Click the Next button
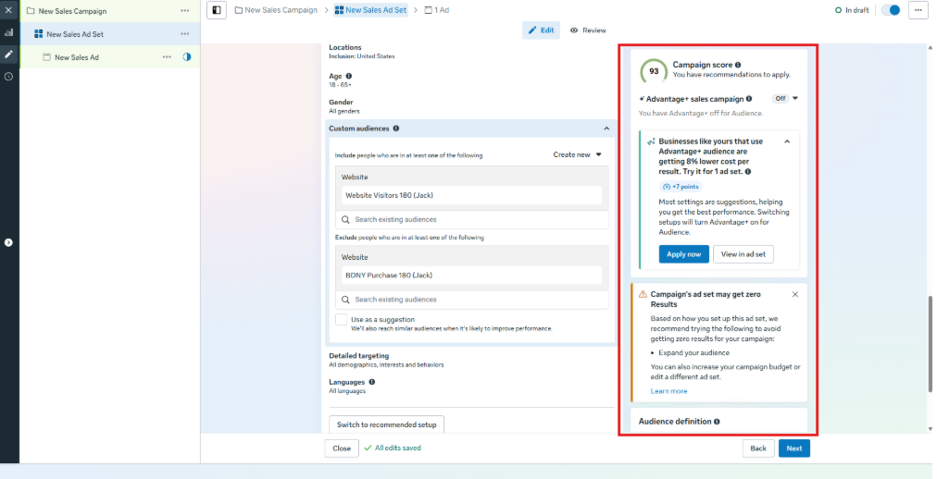937x479 pixels. point(794,448)
